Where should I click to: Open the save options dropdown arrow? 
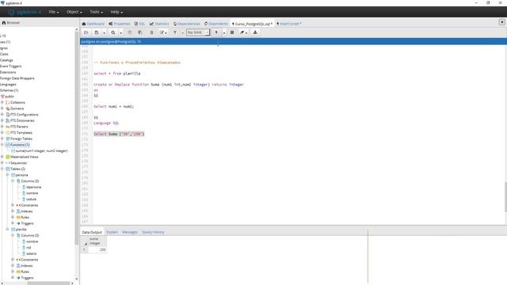[104, 32]
